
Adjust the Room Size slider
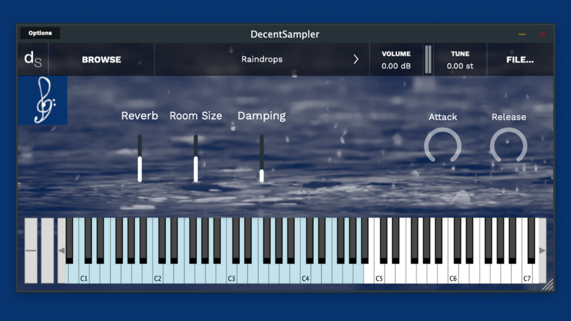pos(196,159)
